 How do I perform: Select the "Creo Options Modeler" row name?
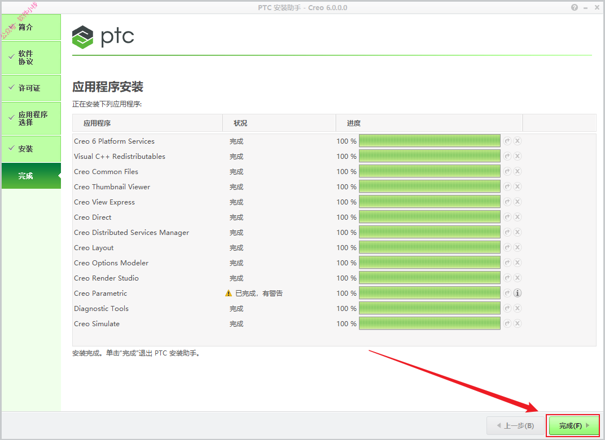pyautogui.click(x=111, y=263)
